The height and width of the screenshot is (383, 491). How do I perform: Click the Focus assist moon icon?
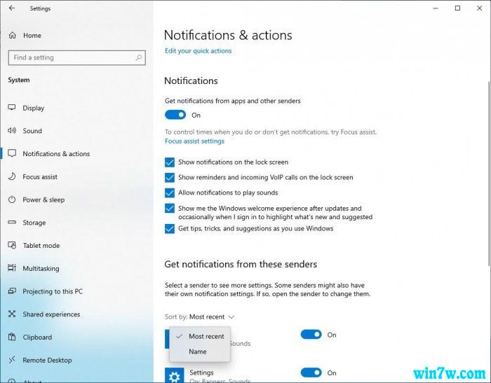tap(12, 176)
